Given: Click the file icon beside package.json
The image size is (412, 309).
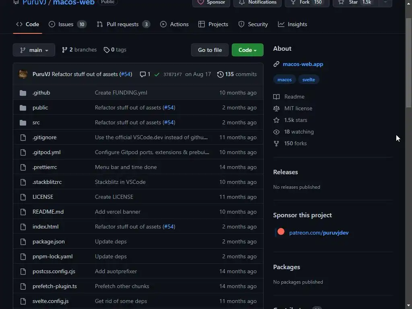Looking at the screenshot, I should pyautogui.click(x=23, y=242).
